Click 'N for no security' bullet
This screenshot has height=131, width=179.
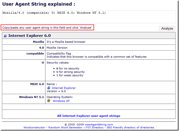(68, 68)
